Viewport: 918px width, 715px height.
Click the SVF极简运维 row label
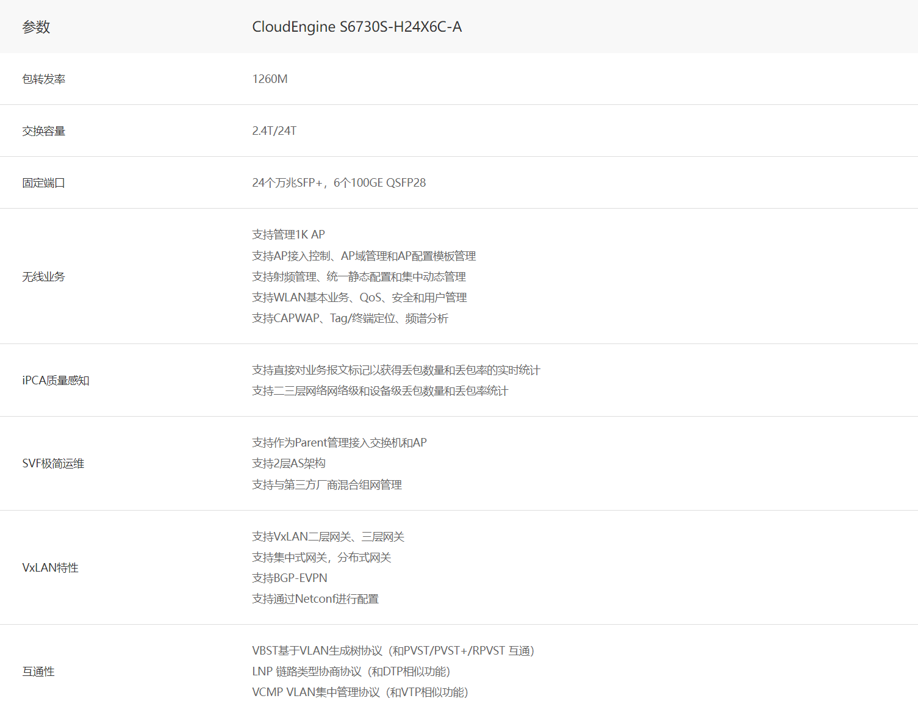(x=53, y=464)
